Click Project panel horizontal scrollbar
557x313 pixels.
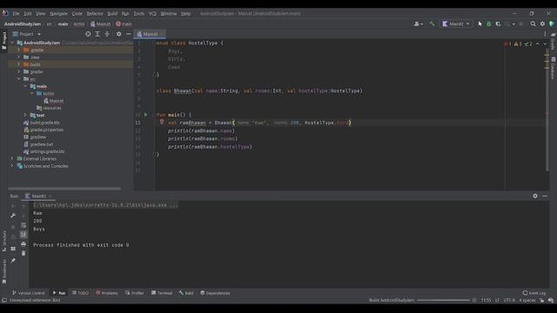64,189
